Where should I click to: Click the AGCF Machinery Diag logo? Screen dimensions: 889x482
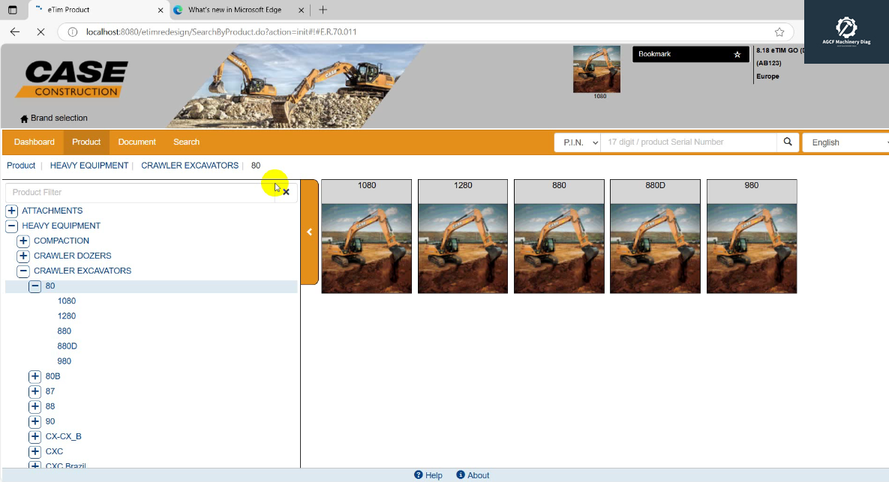pyautogui.click(x=846, y=31)
